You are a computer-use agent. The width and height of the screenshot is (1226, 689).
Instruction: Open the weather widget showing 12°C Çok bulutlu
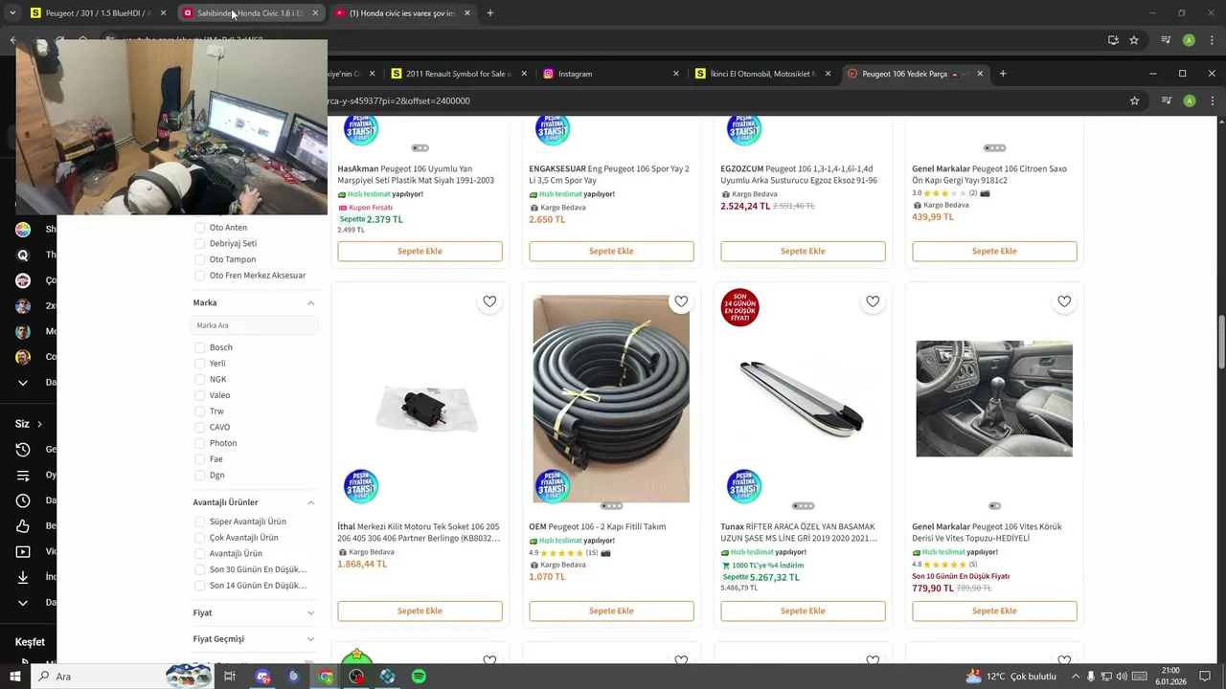(1010, 677)
